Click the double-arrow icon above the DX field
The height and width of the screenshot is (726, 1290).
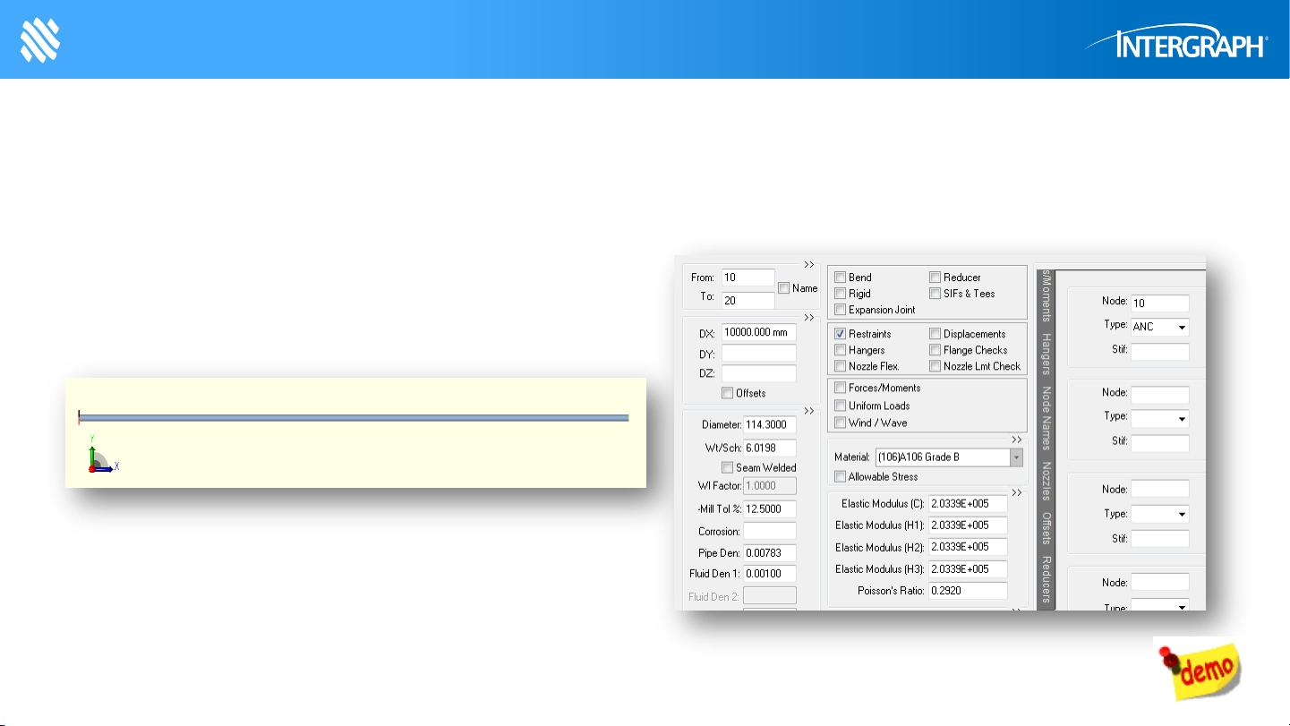point(808,317)
